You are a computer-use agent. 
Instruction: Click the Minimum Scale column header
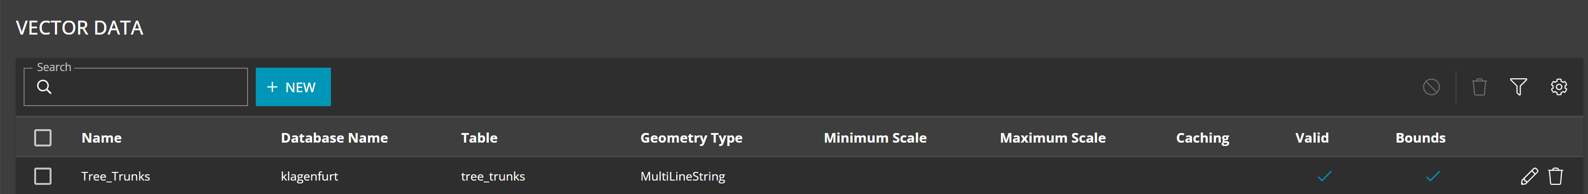pos(875,137)
